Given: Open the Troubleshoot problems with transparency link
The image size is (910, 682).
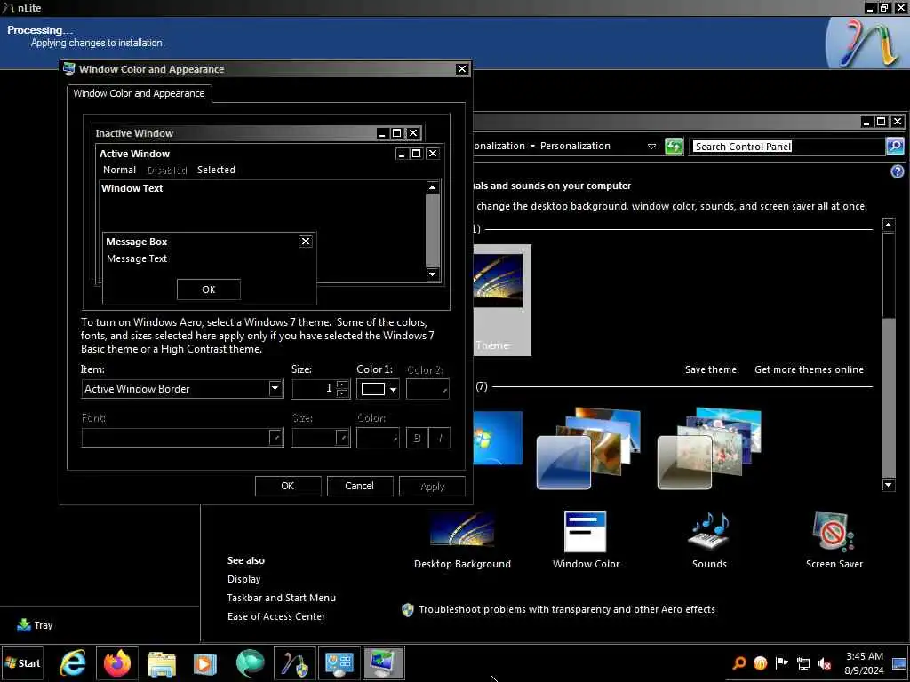Looking at the screenshot, I should click(567, 609).
